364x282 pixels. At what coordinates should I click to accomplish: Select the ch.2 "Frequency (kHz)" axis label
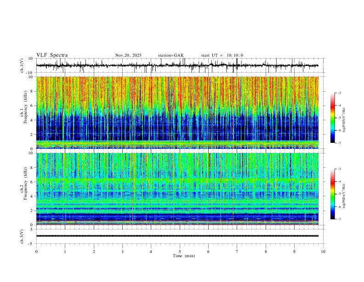[25, 183]
